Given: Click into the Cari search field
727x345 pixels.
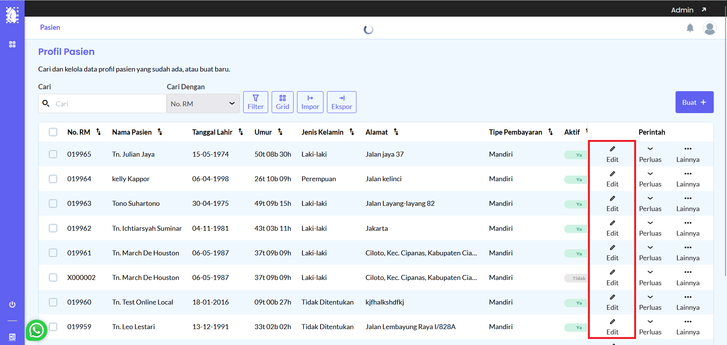Looking at the screenshot, I should [x=108, y=104].
